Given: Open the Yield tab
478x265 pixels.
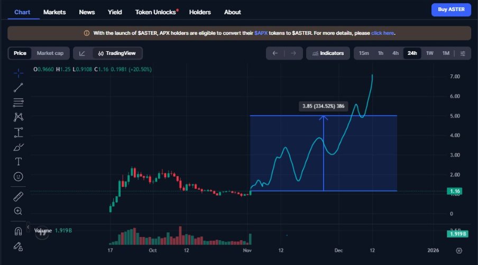Looking at the screenshot, I should pos(115,12).
